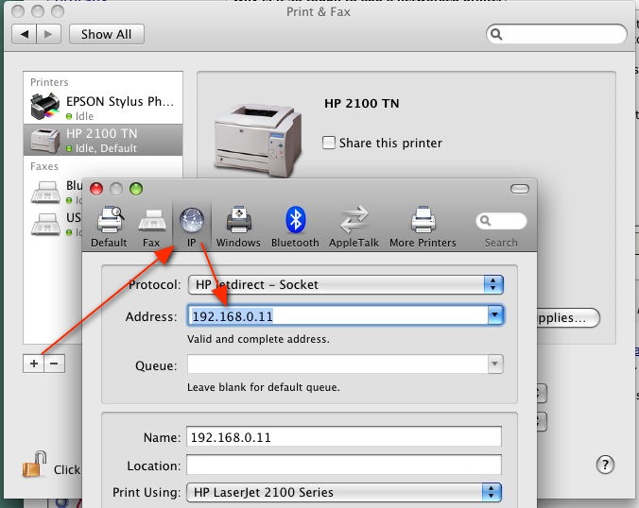
Task: Click the printer browser Search field
Action: [x=501, y=221]
